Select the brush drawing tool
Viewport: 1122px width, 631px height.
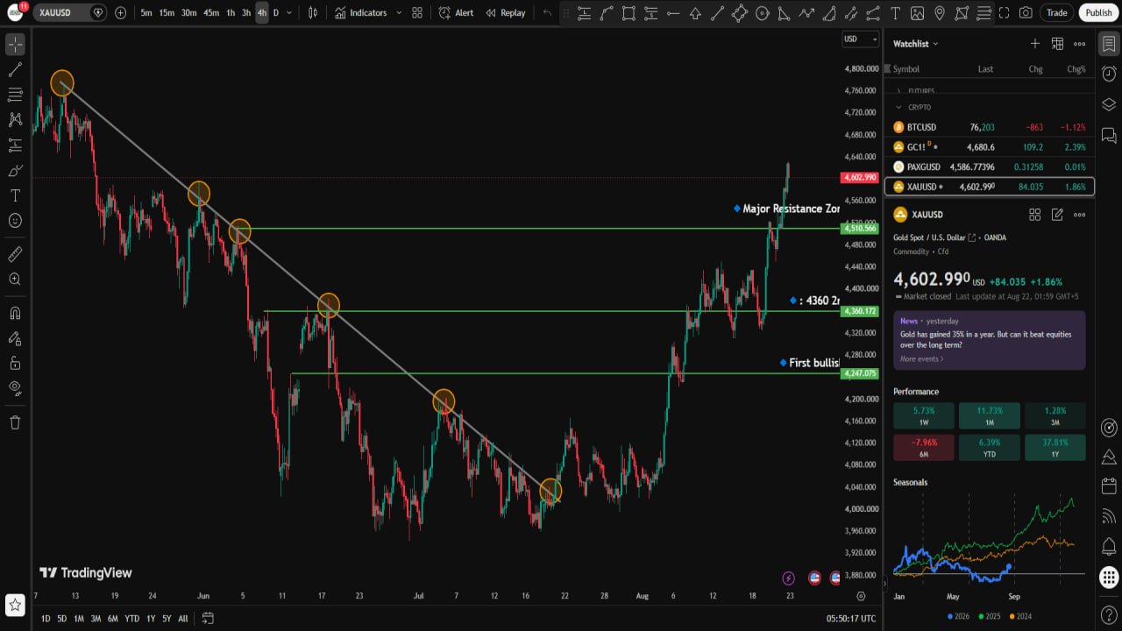point(15,170)
